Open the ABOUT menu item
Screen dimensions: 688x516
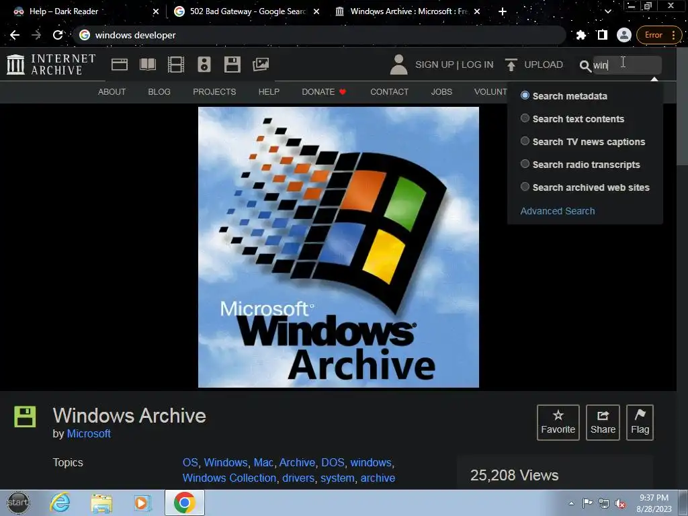[x=112, y=91]
